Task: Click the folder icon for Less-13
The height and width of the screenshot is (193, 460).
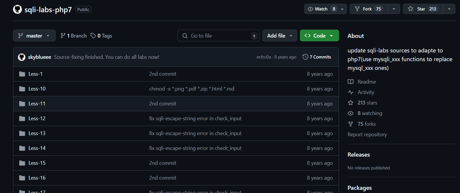Action: click(x=22, y=133)
